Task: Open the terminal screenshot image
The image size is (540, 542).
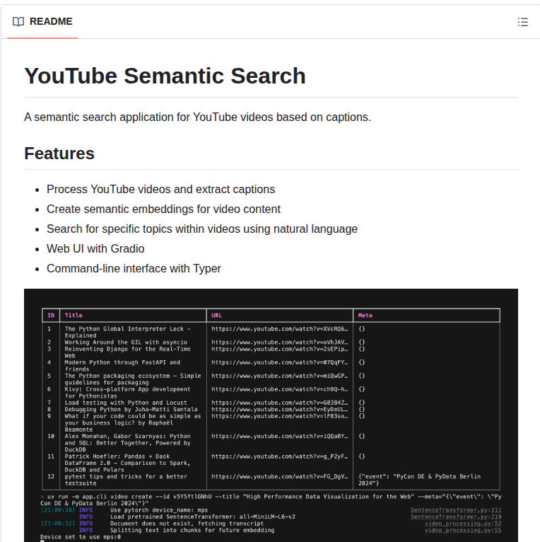Action: click(271, 415)
